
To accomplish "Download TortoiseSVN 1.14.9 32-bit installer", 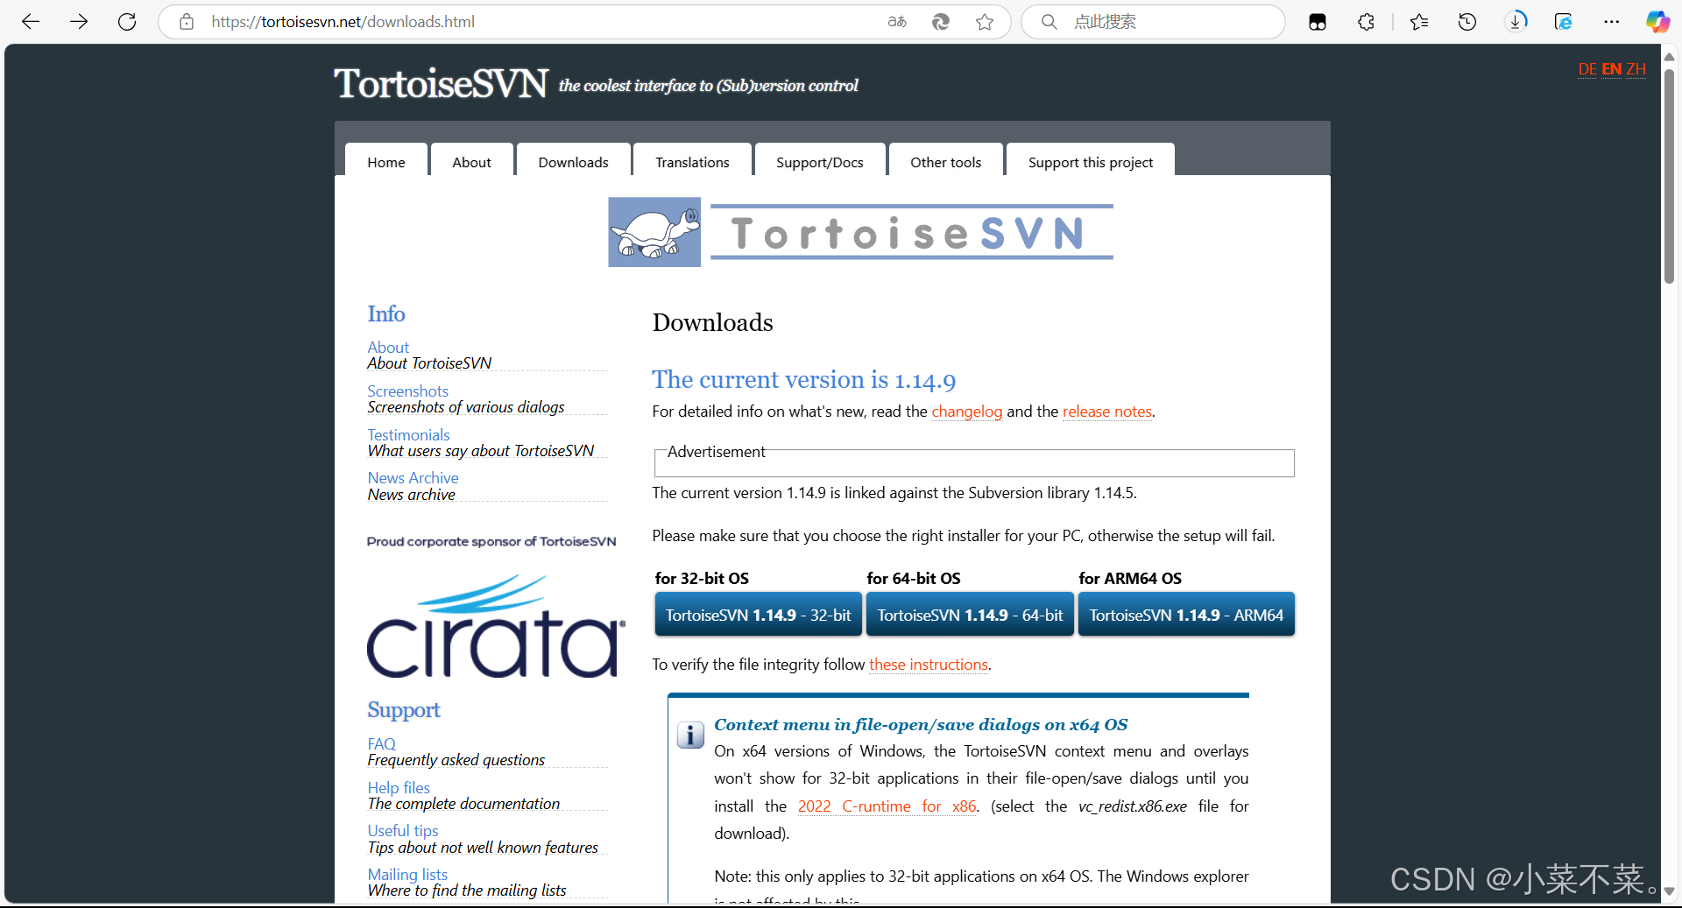I will [x=758, y=615].
